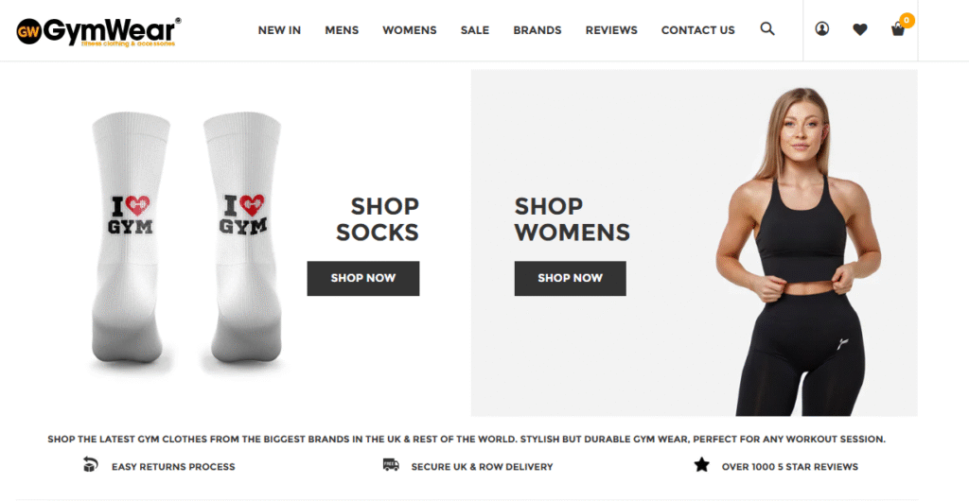
Task: Click the I love gym socks image
Action: click(x=186, y=243)
